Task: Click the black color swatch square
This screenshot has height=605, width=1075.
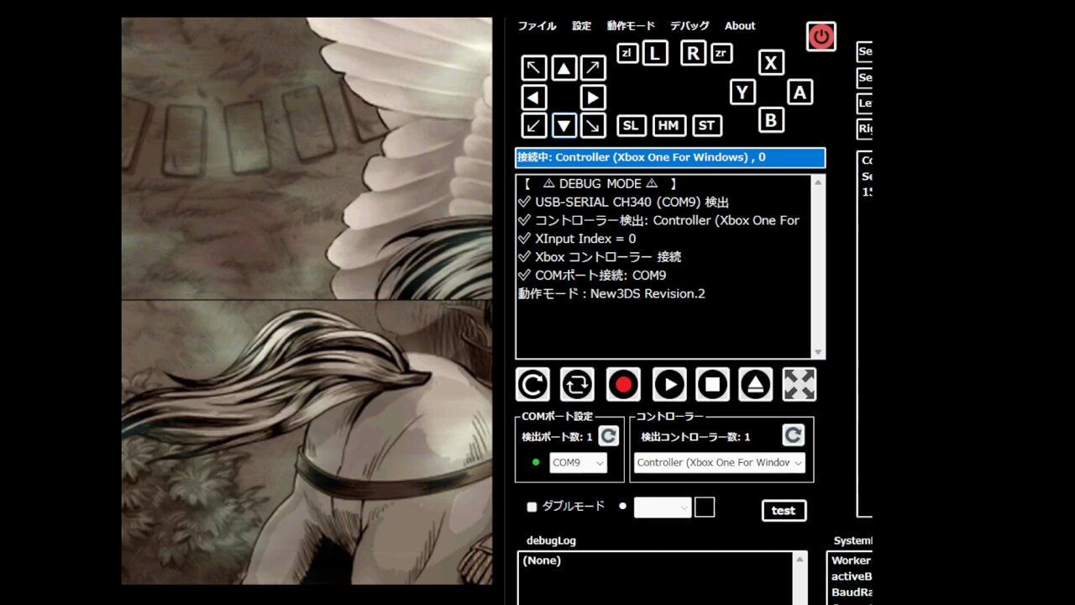Action: [x=705, y=508]
